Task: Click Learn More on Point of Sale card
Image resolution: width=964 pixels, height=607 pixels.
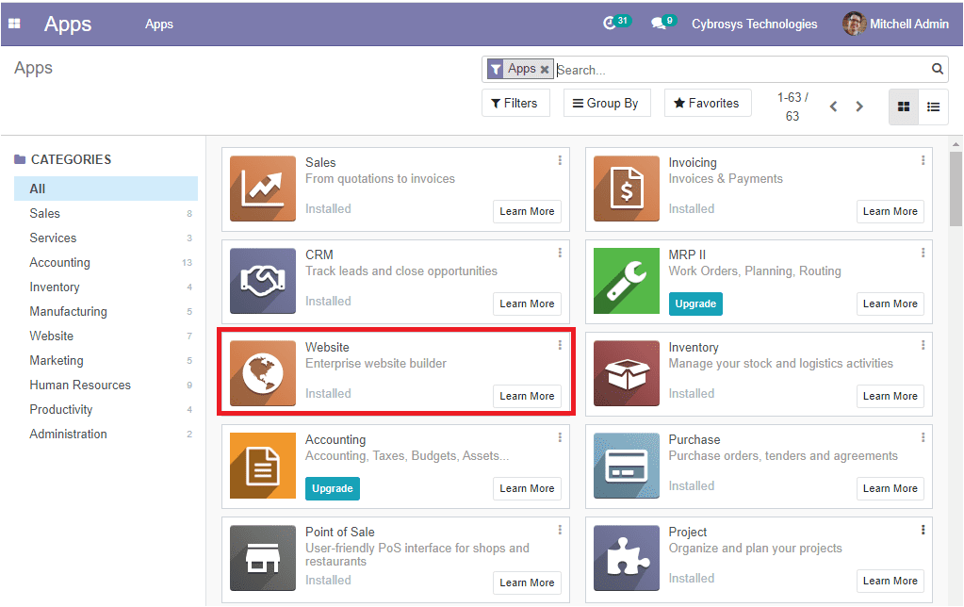Action: click(527, 582)
